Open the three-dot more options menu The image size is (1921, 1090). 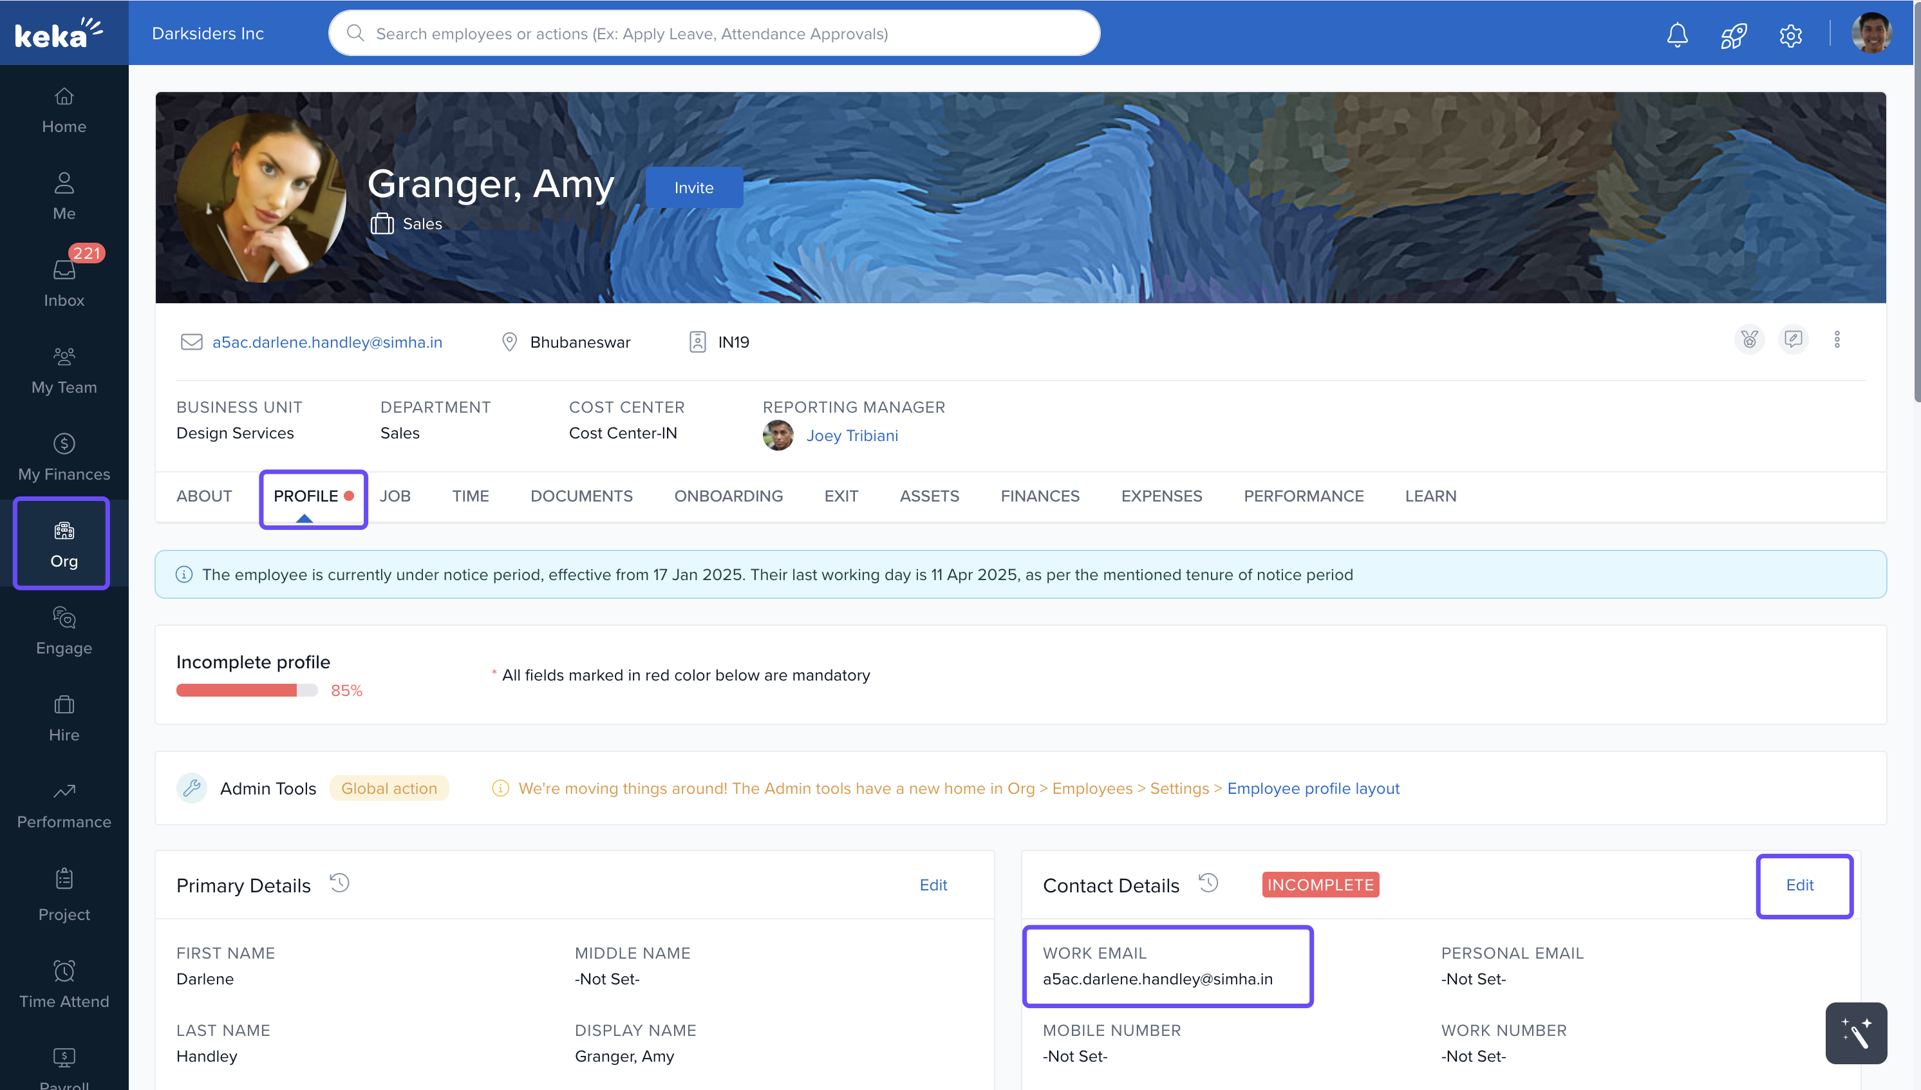click(x=1837, y=340)
